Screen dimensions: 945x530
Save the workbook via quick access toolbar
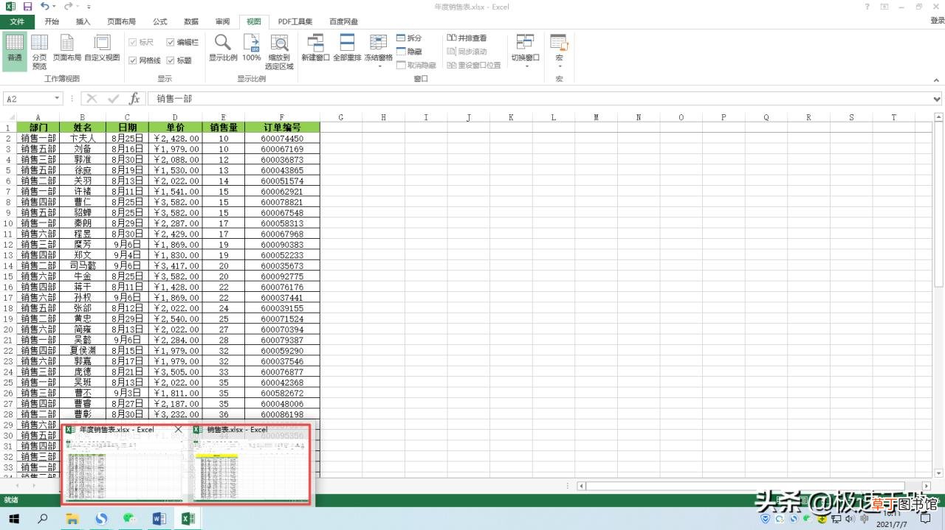coord(27,7)
